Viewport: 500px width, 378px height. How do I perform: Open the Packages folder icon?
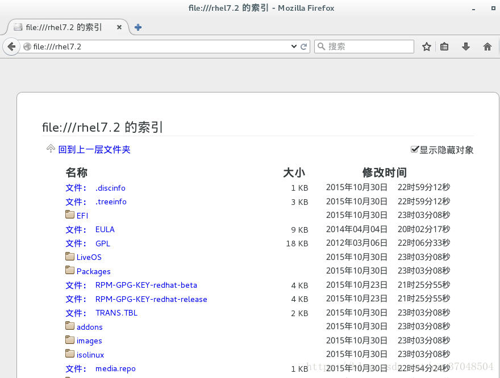coord(70,270)
